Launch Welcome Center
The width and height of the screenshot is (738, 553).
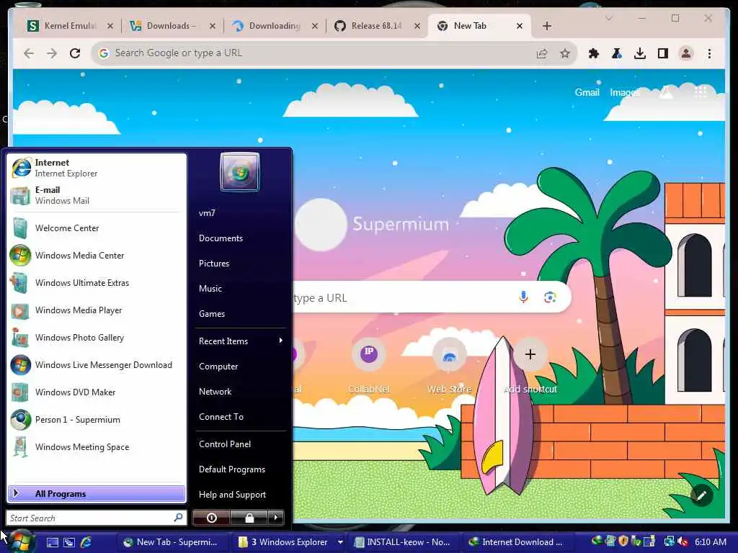click(x=97, y=228)
